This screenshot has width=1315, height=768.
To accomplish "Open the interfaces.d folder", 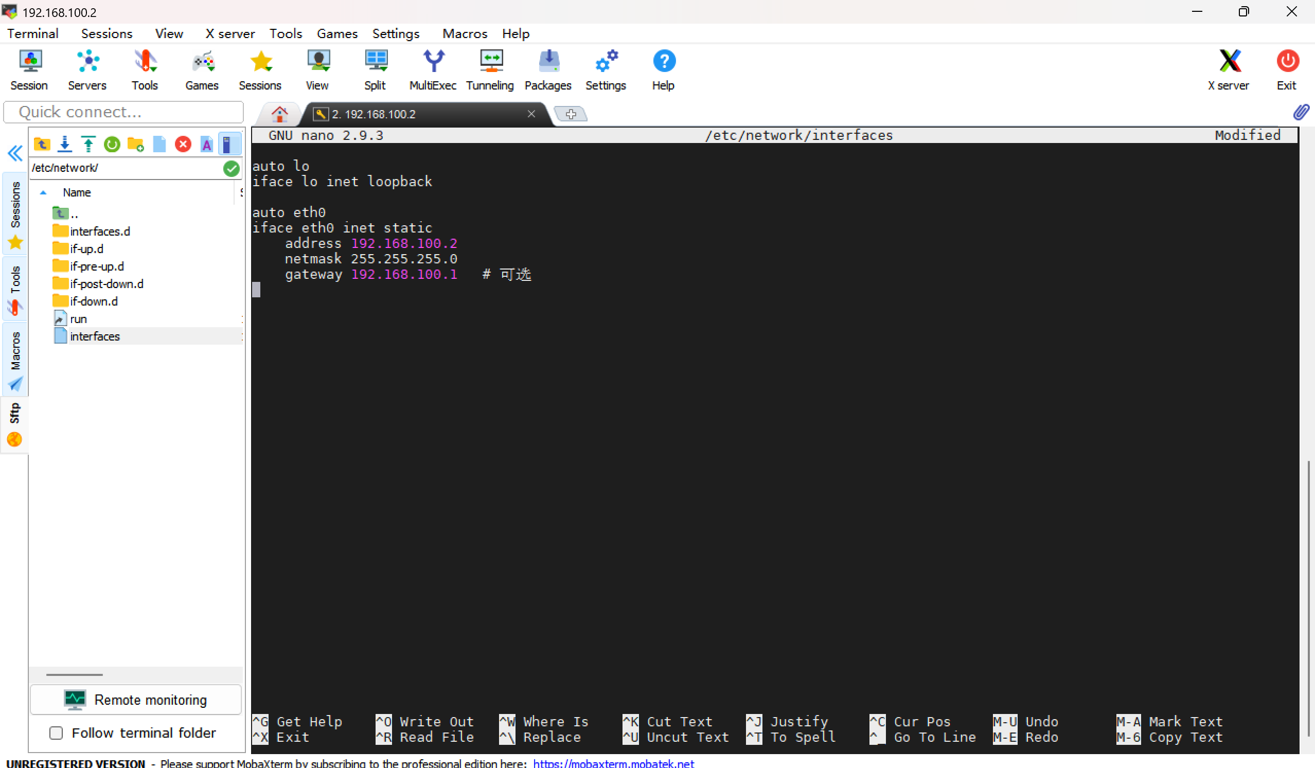I will pos(99,231).
